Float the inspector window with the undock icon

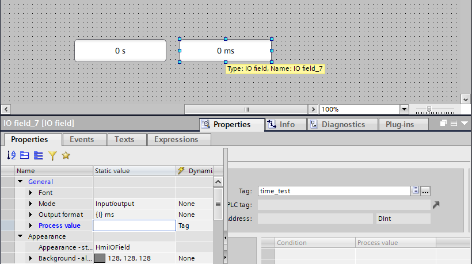coord(443,123)
